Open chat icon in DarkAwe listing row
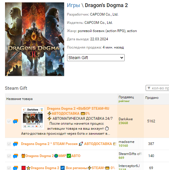 (x=15, y=121)
